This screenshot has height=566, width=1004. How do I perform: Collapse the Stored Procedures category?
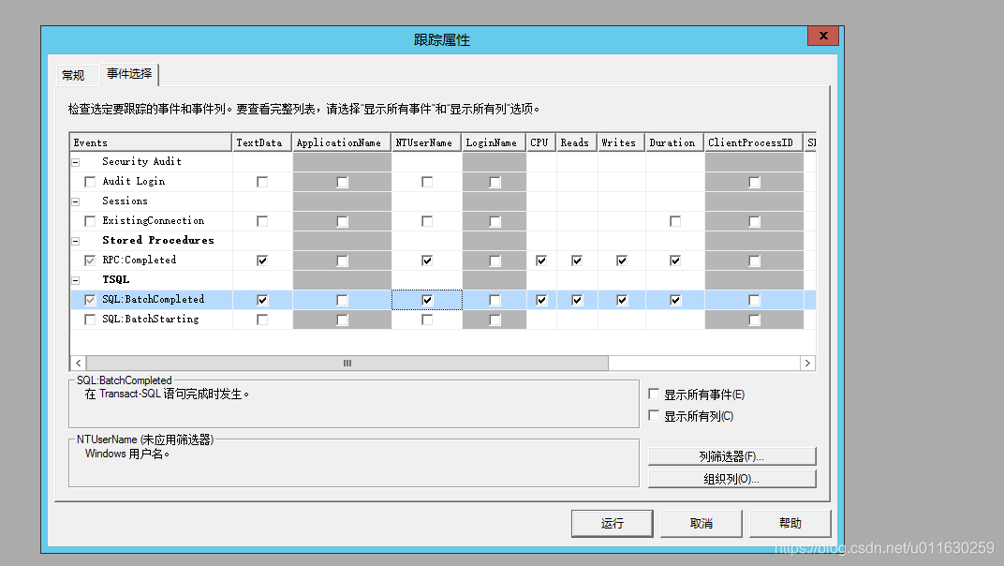pyautogui.click(x=76, y=241)
